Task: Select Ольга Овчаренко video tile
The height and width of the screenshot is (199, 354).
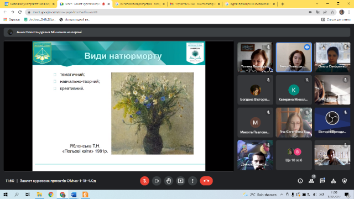Action: [332, 57]
